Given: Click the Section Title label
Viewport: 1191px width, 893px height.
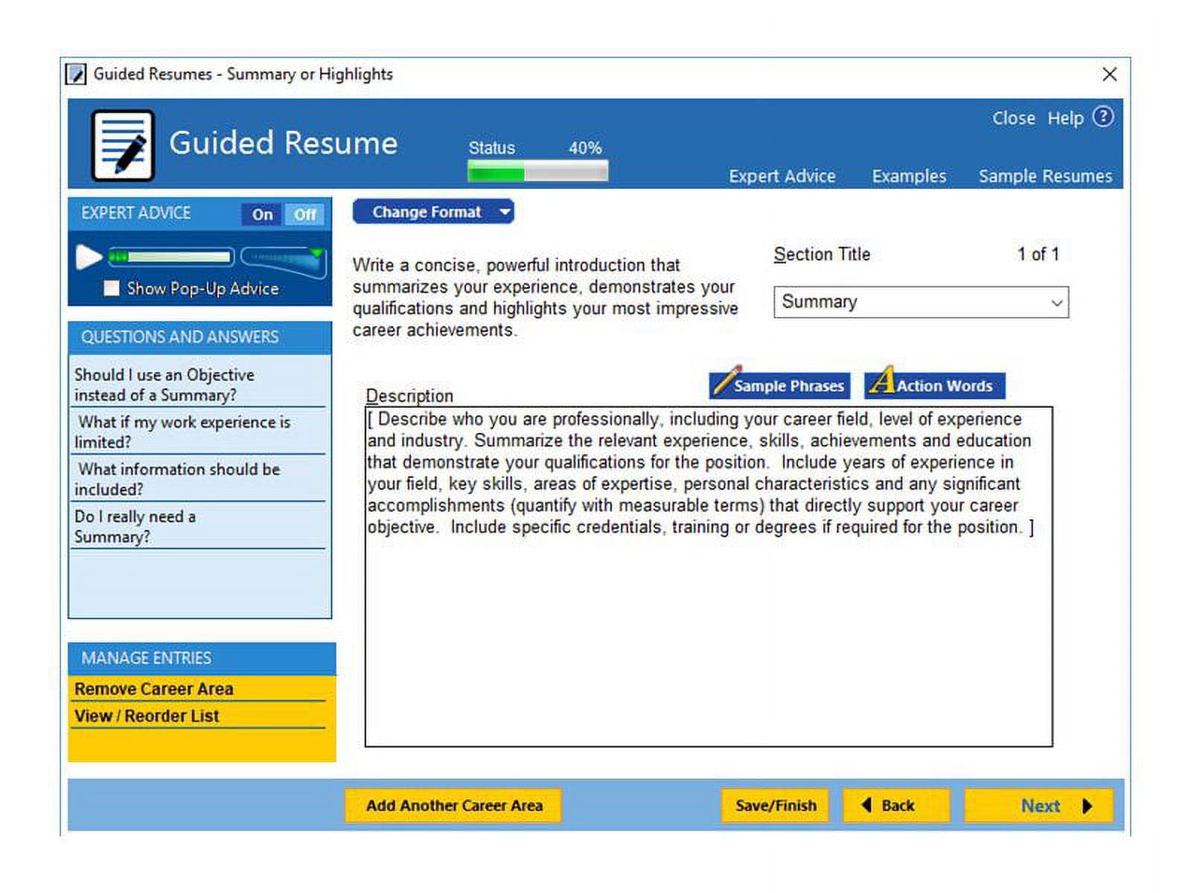Looking at the screenshot, I should pyautogui.click(x=822, y=255).
